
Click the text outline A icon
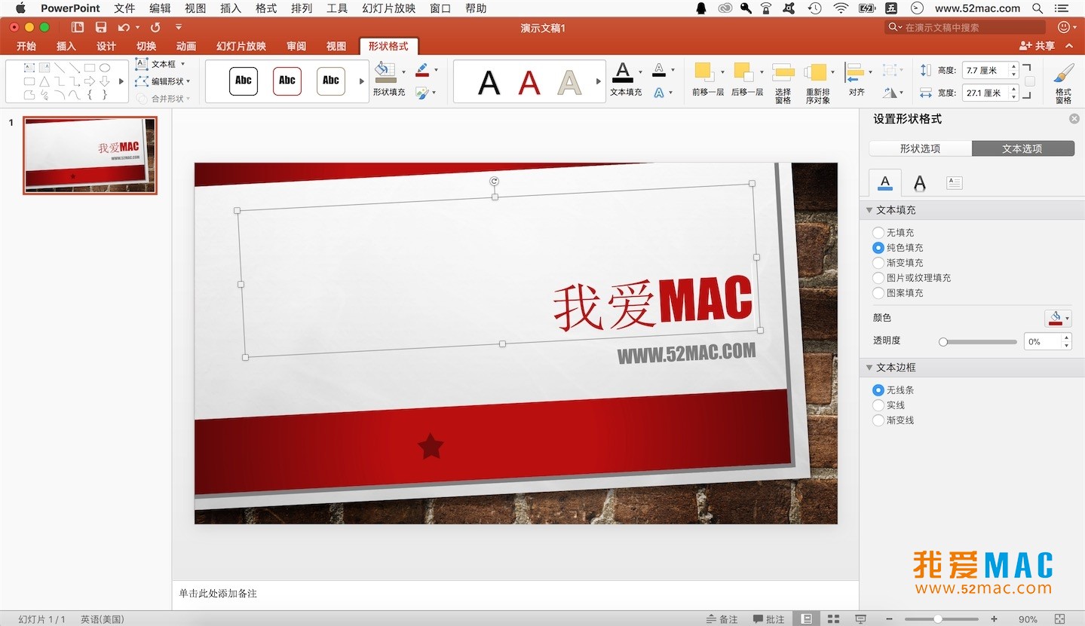(658, 71)
